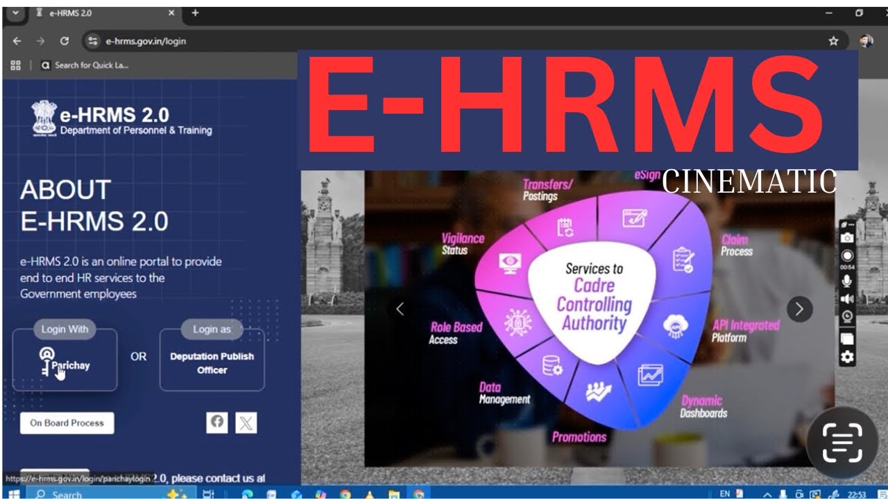Reload the e-hrms.gov.in page
The width and height of the screenshot is (888, 499).
point(65,41)
